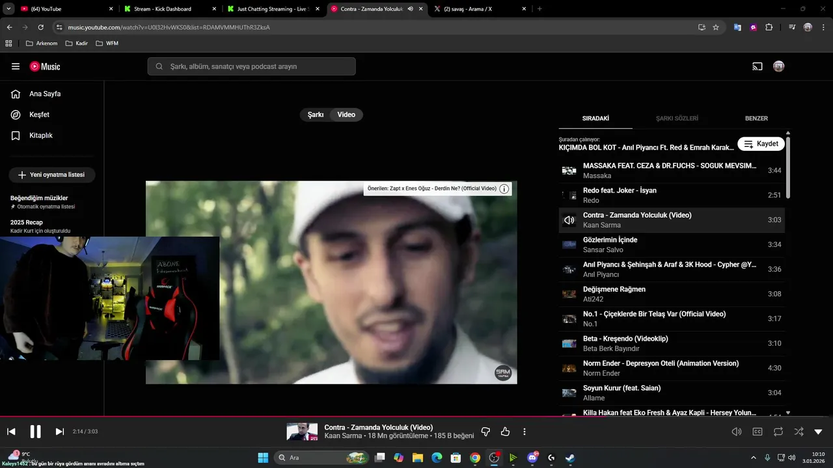This screenshot has height=468, width=833.
Task: Open Beğendiğim müzikler playlist
Action: point(52,201)
